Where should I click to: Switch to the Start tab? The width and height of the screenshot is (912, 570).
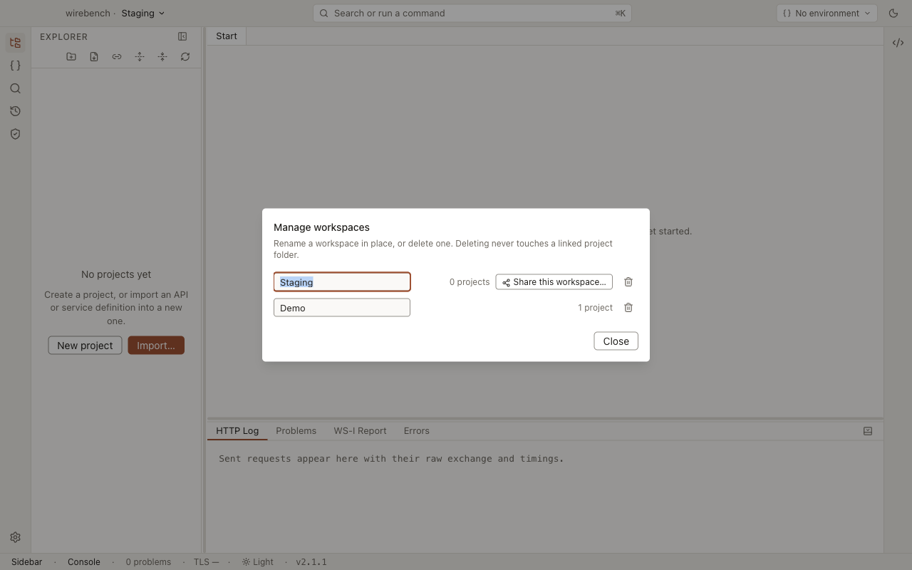(227, 36)
